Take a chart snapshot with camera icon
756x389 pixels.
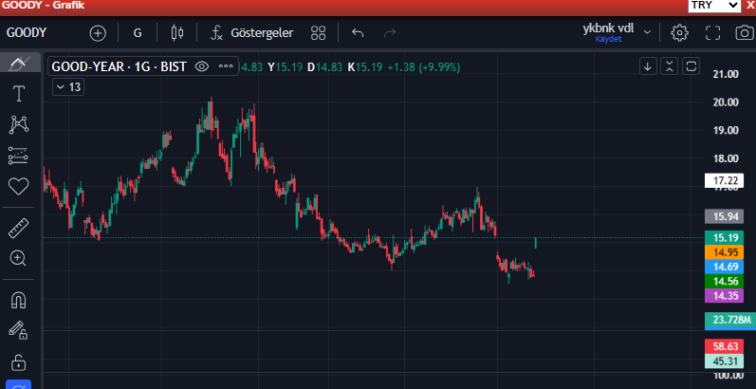coord(745,33)
